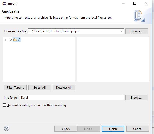
Task: Open the archive file path dropdown
Action: coord(122,31)
